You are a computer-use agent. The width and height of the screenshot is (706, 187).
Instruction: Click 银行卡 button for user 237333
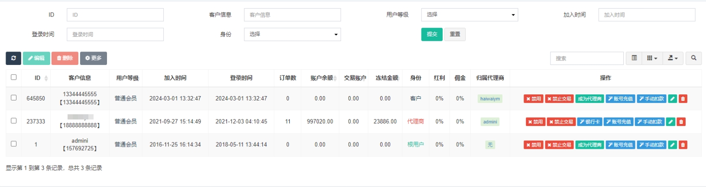point(589,122)
